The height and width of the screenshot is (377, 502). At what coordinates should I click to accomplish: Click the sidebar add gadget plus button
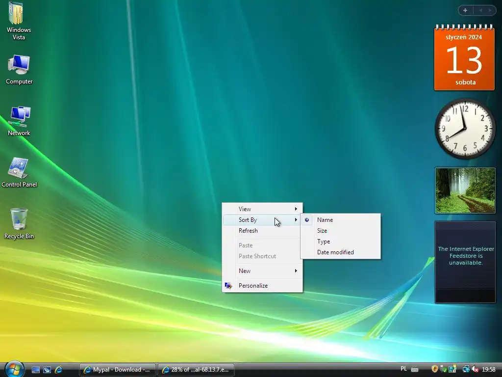tap(465, 10)
